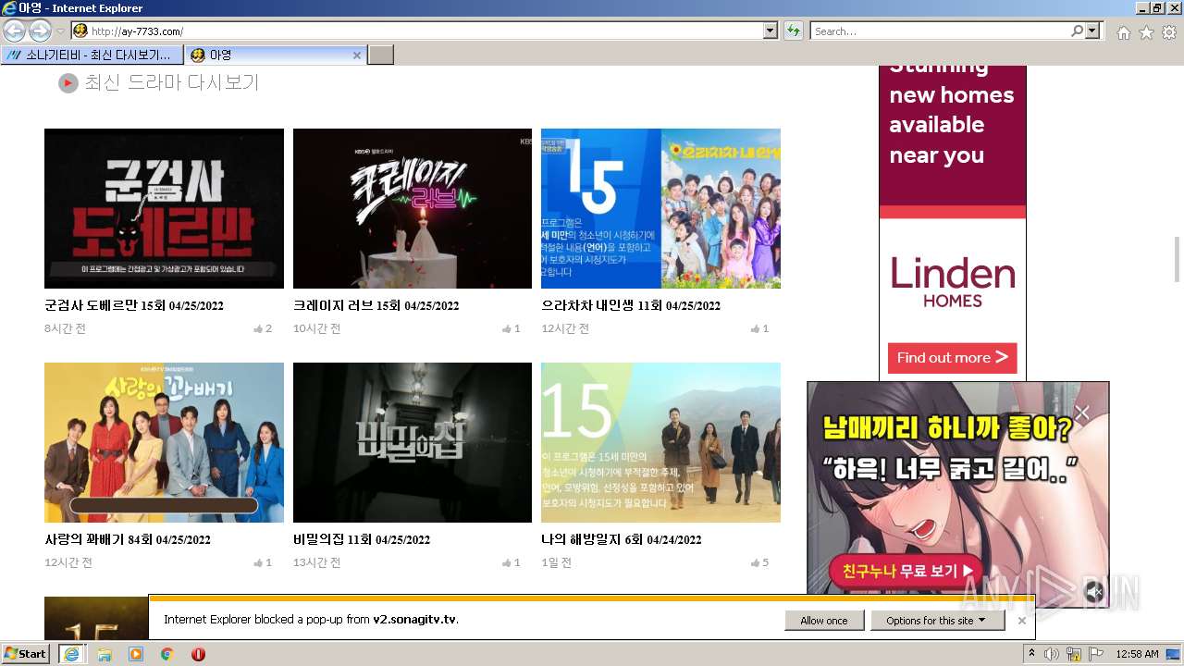
Task: Click the volume speaker tray icon
Action: (1052, 654)
